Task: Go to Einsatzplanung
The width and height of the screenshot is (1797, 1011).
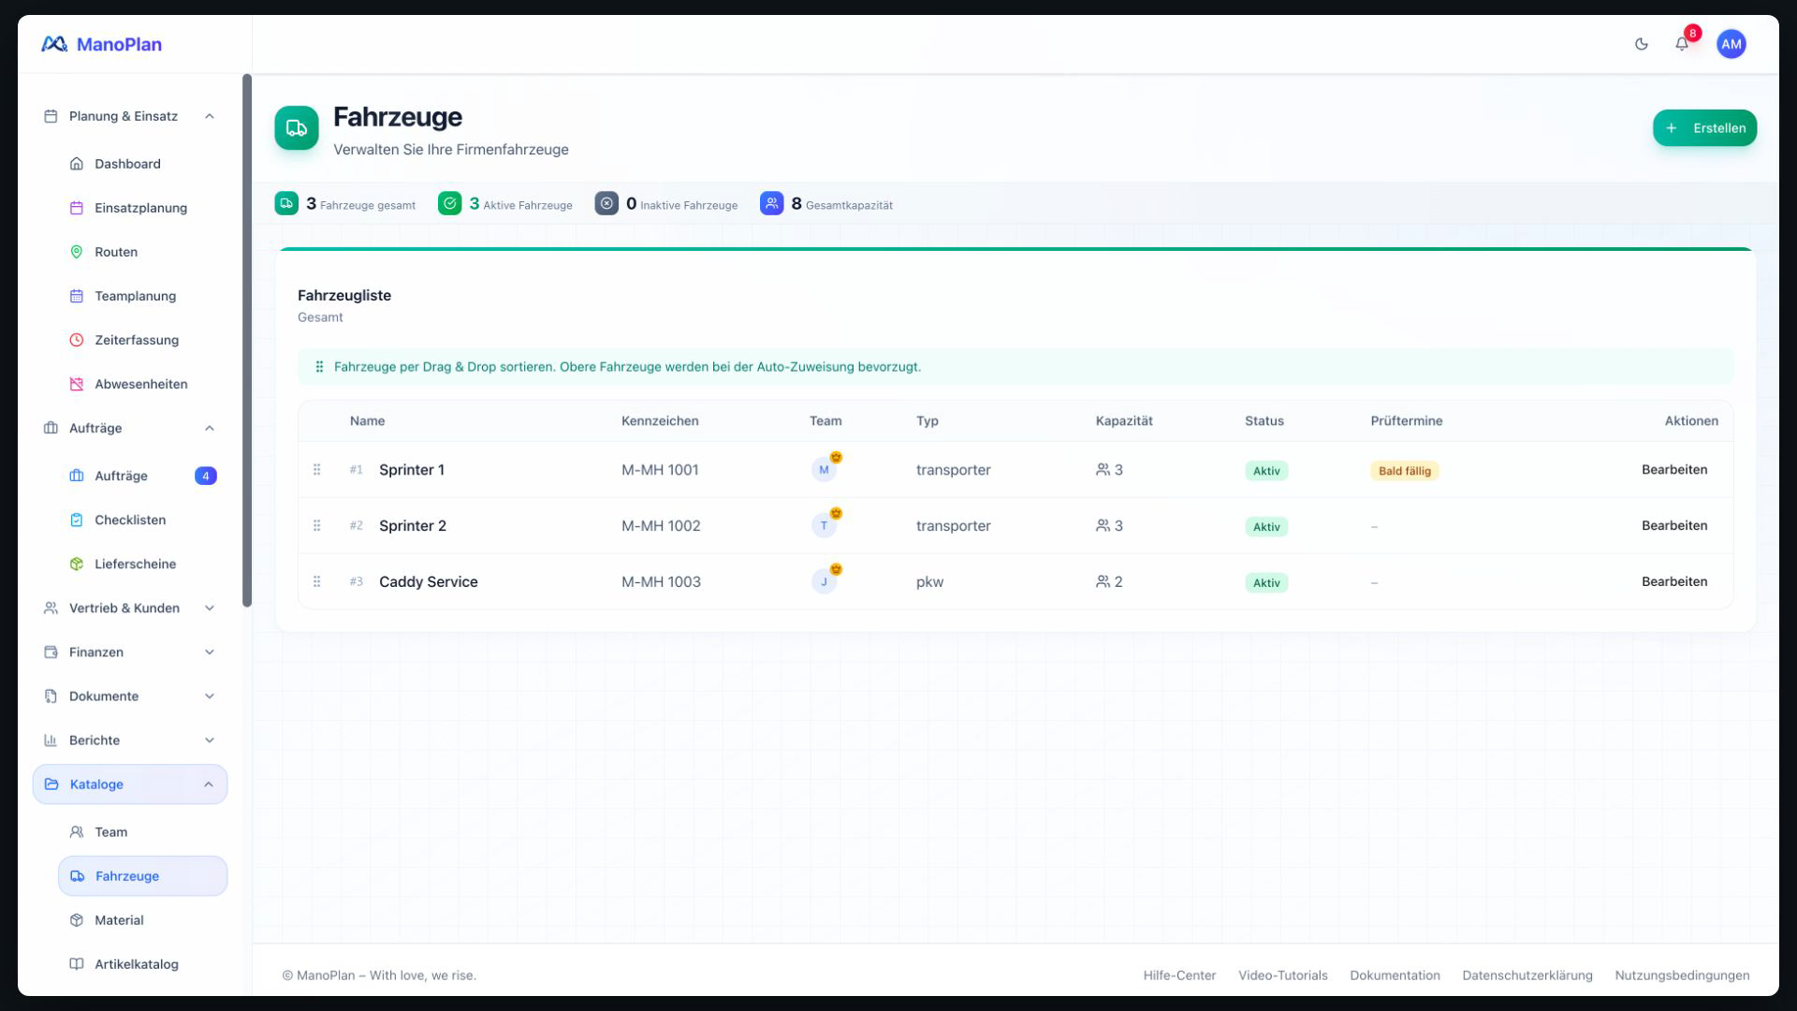Action: (x=142, y=208)
